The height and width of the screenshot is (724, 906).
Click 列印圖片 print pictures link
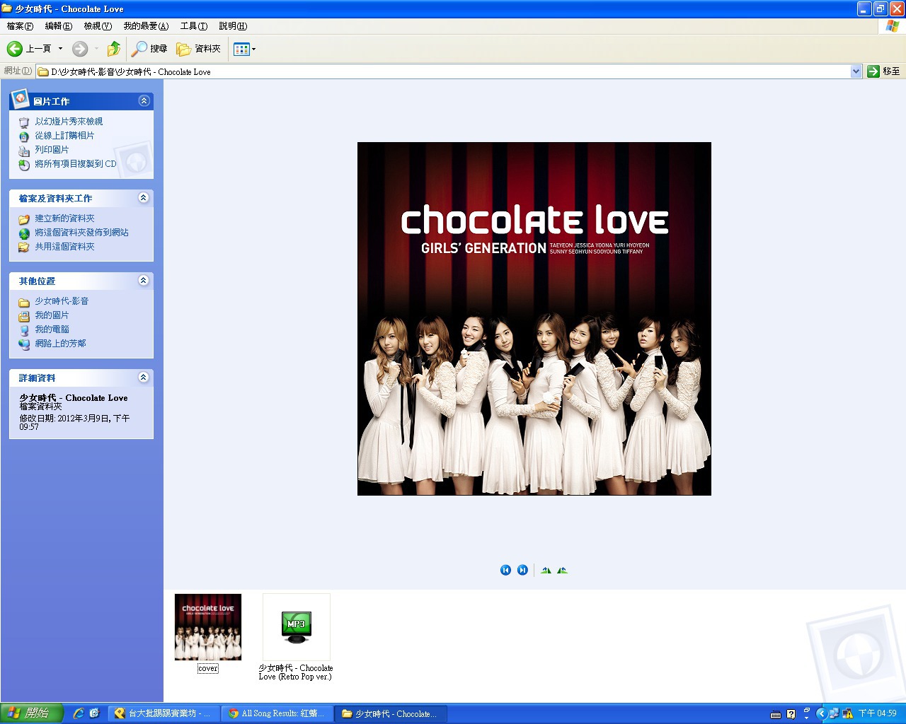(52, 150)
